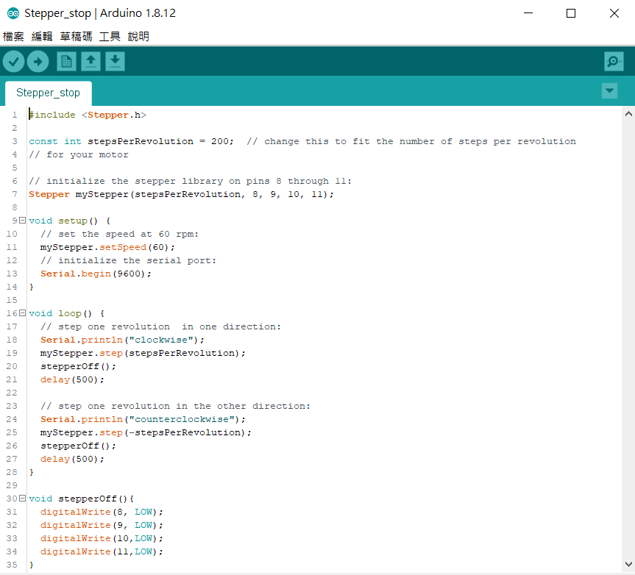This screenshot has height=575, width=635.
Task: Open the 說明 (Help) menu
Action: (138, 36)
